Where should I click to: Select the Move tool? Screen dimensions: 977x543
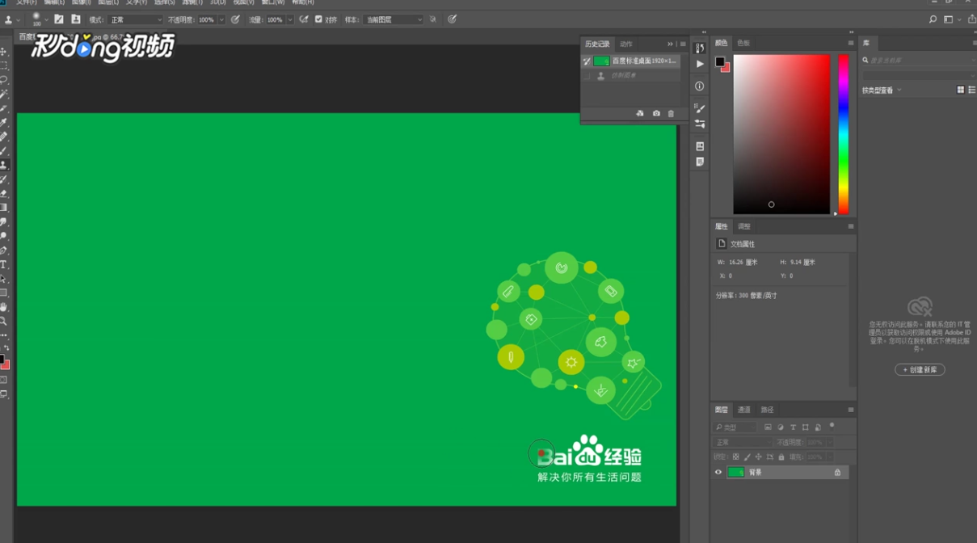point(4,52)
